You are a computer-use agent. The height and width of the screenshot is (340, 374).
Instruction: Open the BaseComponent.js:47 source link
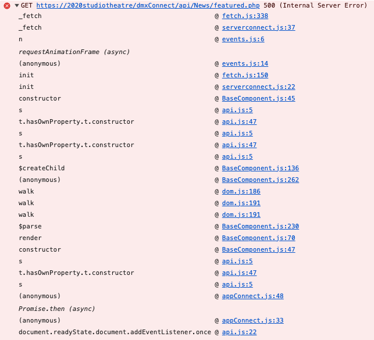258,250
